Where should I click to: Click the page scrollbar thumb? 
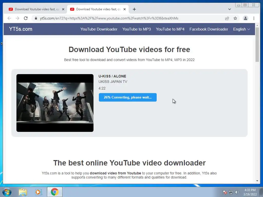(x=257, y=44)
